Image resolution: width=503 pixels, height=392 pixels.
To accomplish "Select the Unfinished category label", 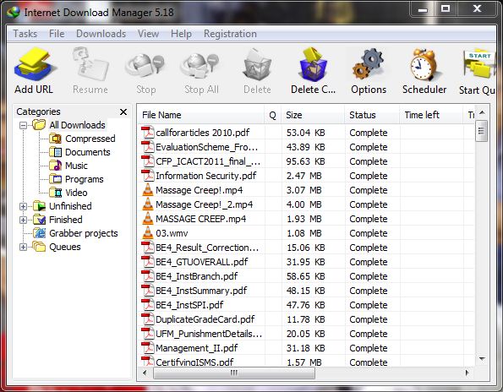I will click(70, 206).
